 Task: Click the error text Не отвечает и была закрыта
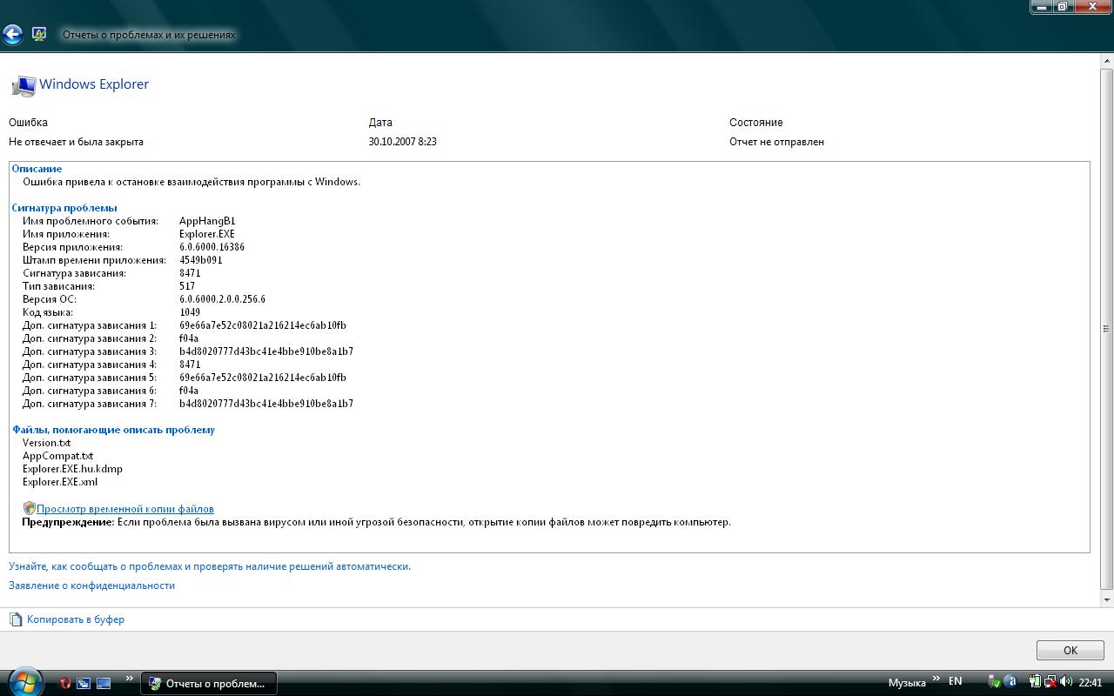point(76,142)
